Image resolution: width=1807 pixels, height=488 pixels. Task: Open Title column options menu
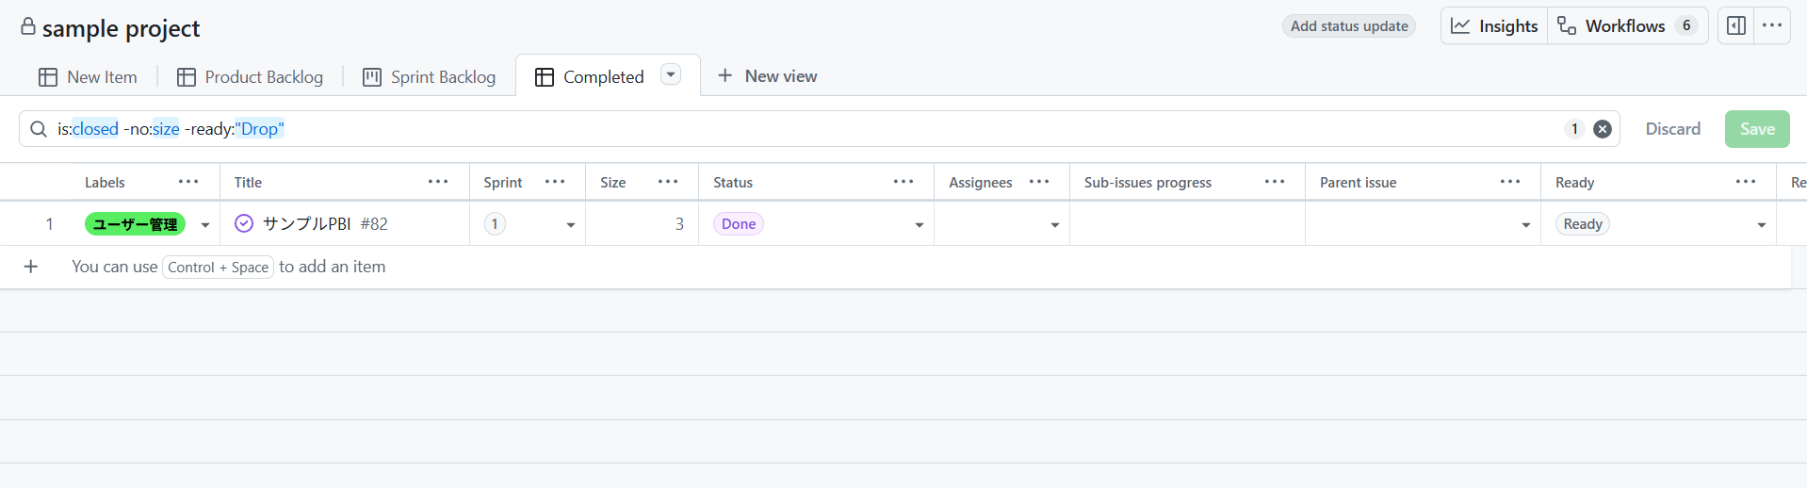(438, 182)
